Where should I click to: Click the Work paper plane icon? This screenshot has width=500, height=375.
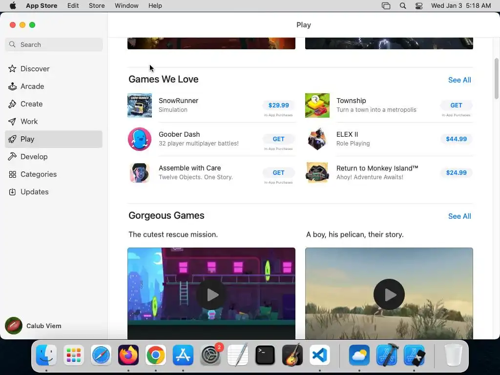coord(12,122)
